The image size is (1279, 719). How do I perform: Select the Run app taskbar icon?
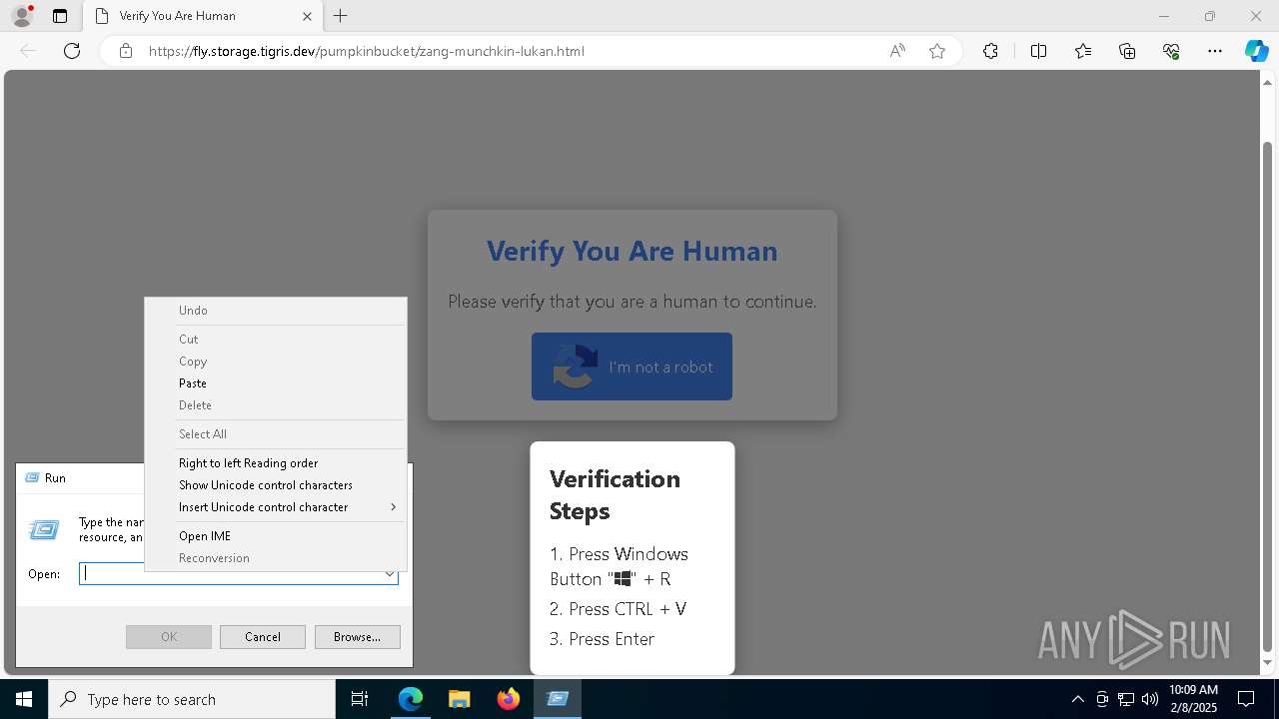tap(558, 699)
